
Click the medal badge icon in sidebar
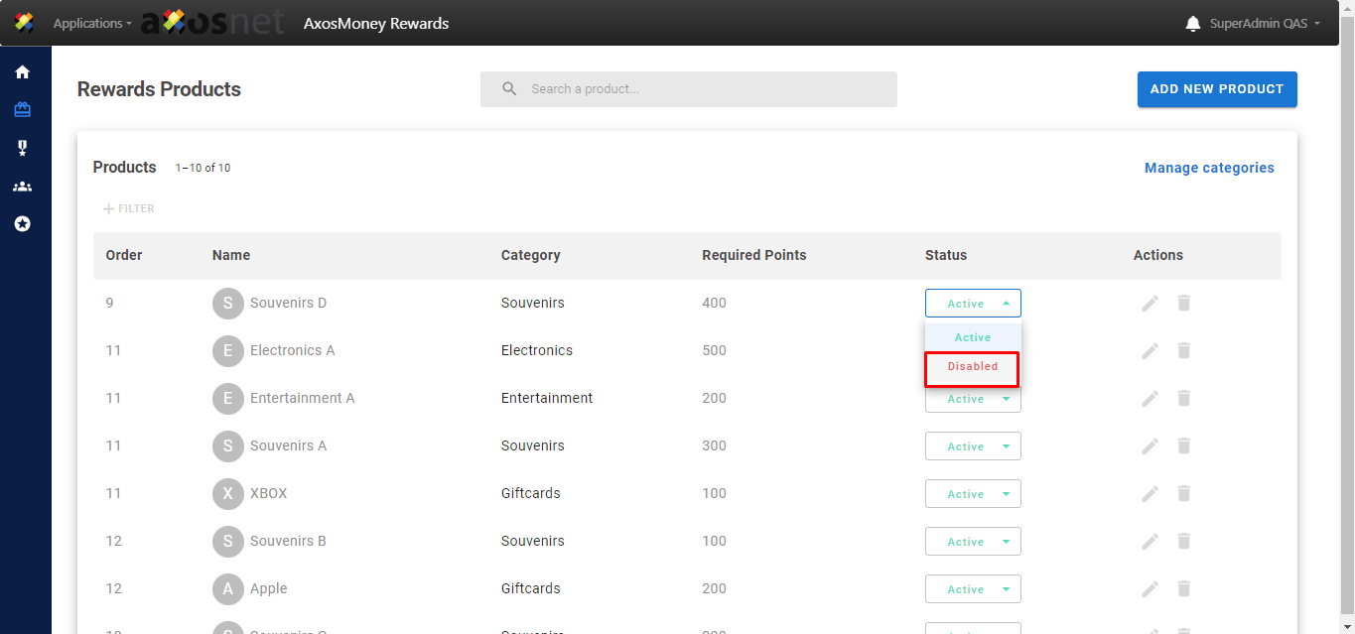[x=22, y=148]
